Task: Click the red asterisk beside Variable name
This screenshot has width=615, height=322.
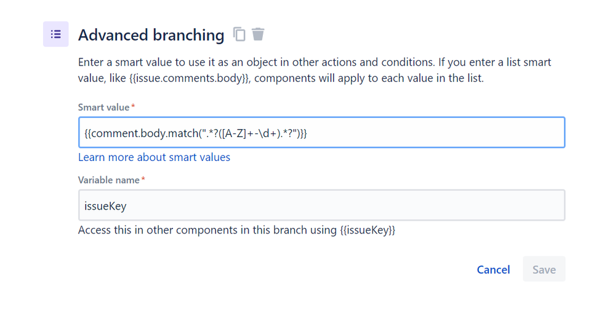Action: click(x=143, y=179)
